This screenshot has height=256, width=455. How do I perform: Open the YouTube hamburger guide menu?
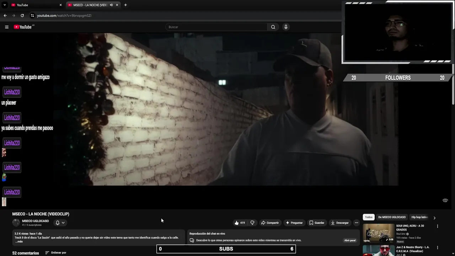6,27
